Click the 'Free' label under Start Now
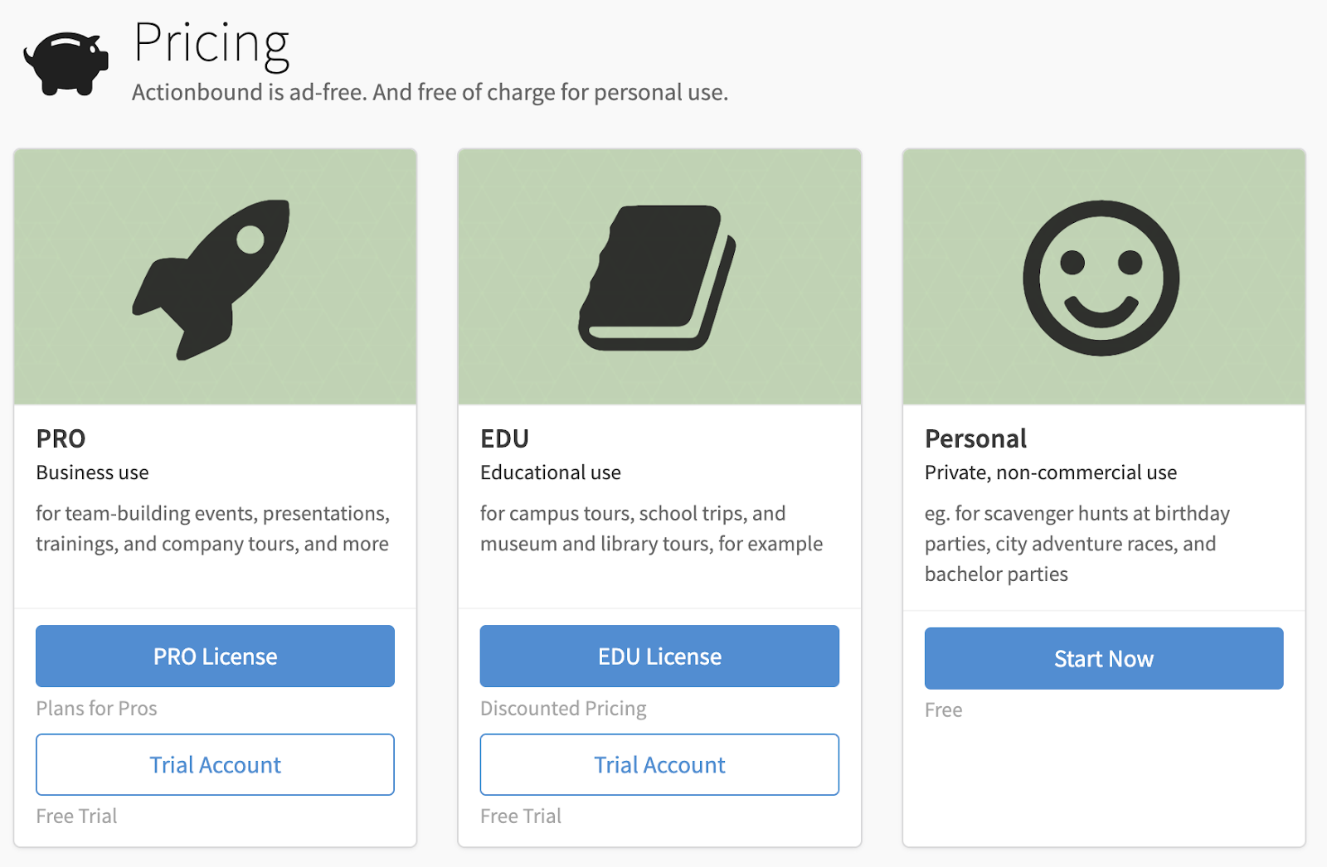1327x867 pixels. [943, 710]
